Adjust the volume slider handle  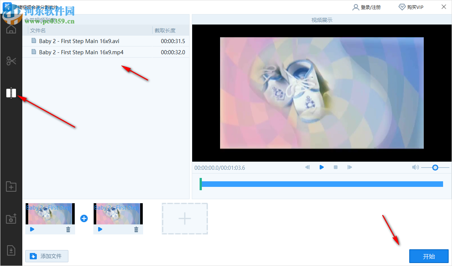[435, 168]
